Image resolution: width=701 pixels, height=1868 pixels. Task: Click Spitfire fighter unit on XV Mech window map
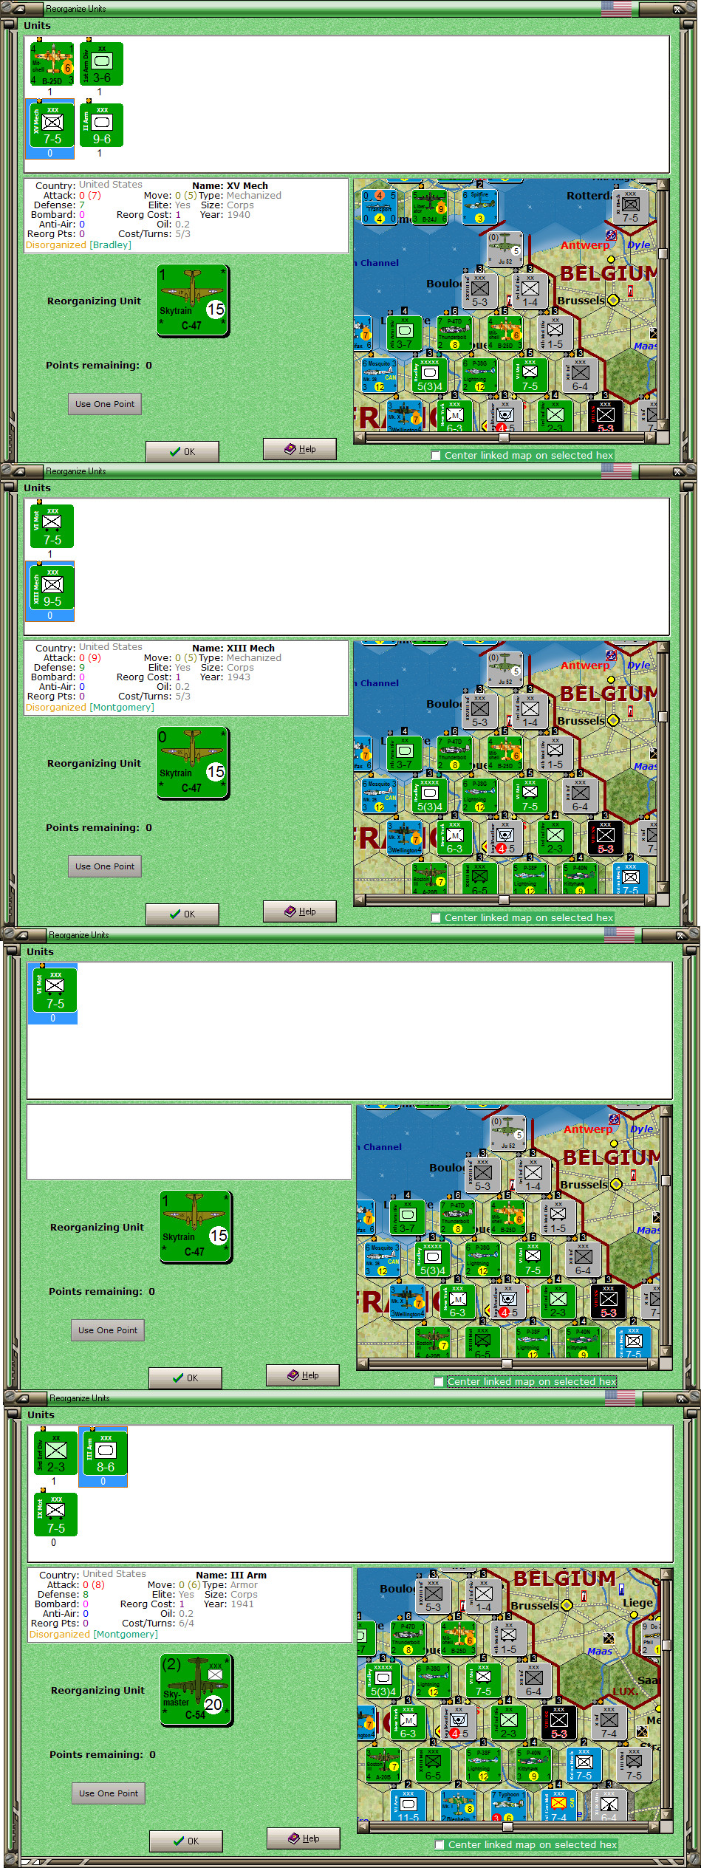479,207
